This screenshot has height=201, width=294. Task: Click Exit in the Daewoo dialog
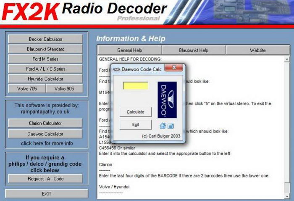pos(136,124)
